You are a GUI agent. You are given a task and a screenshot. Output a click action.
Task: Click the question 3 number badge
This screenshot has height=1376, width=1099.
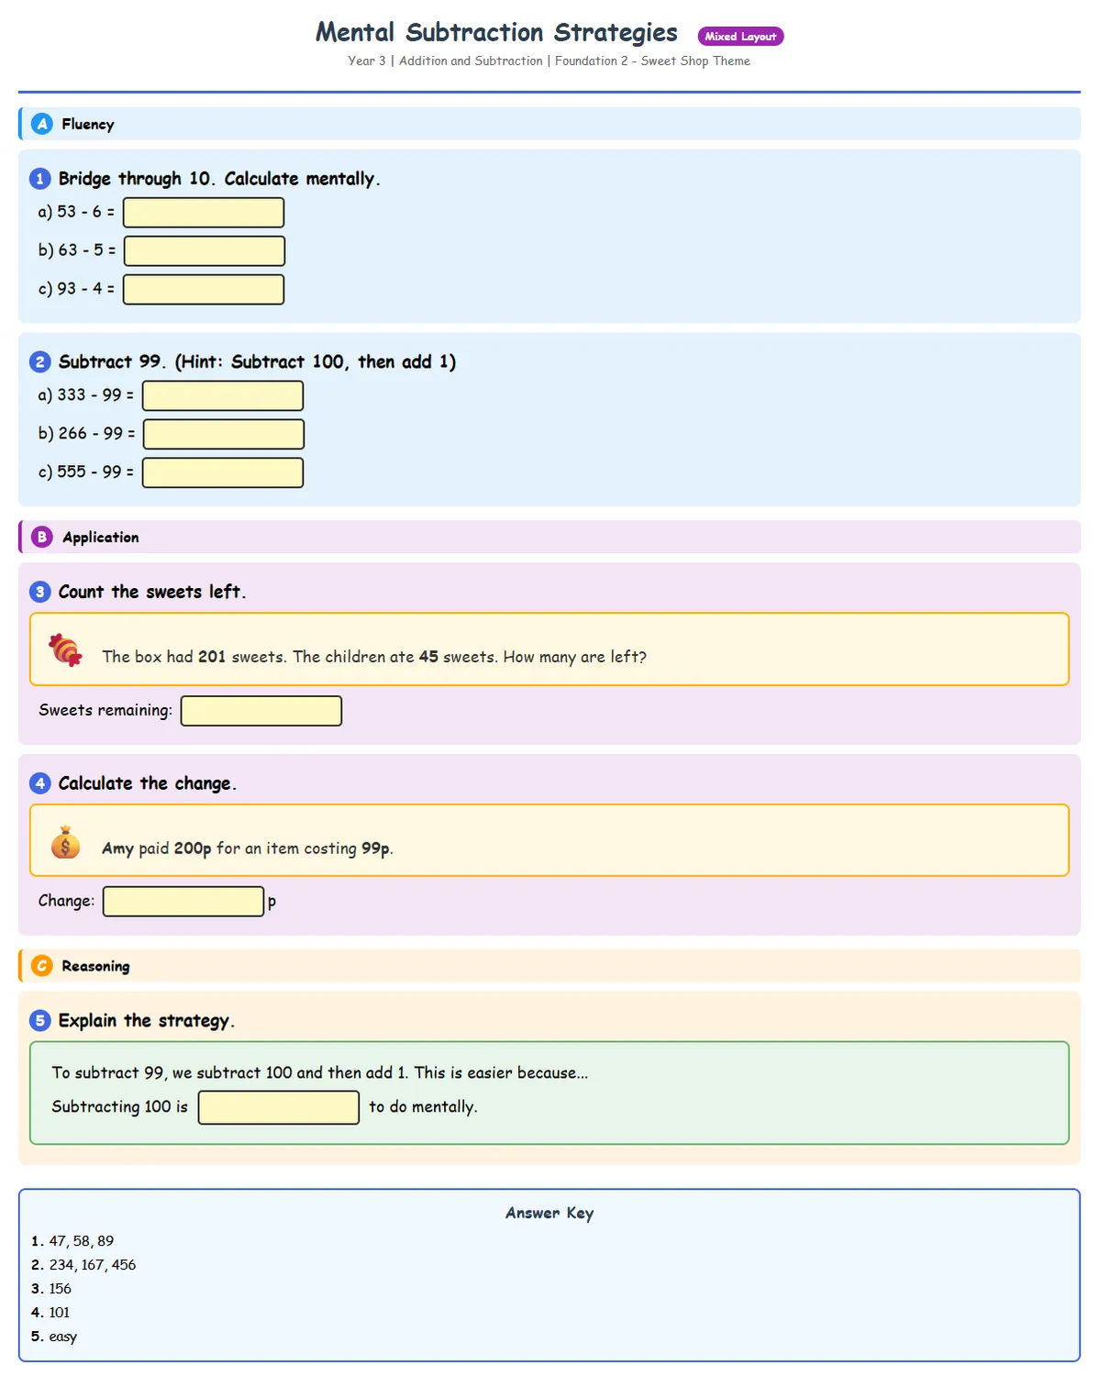[39, 592]
